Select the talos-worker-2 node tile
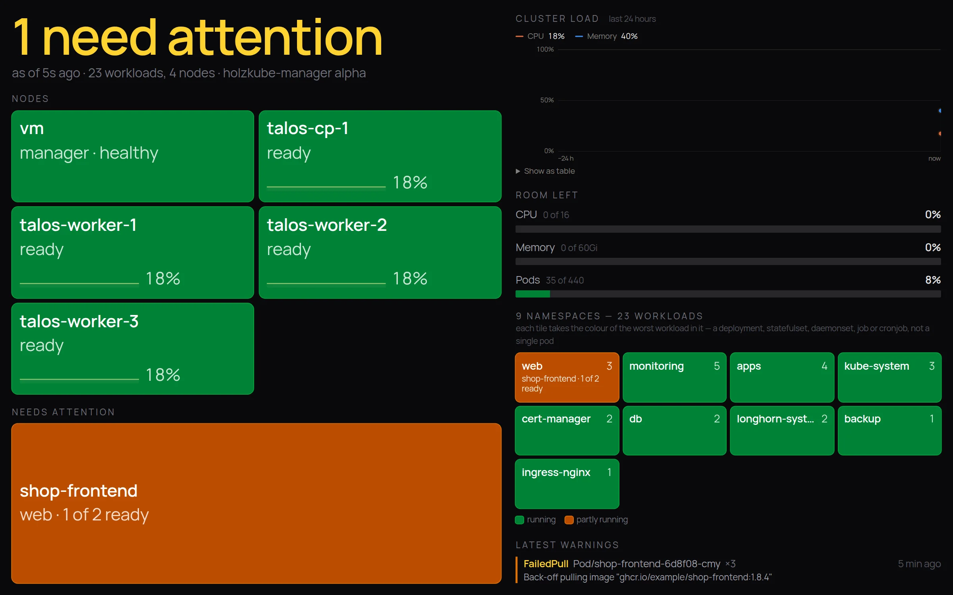 pyautogui.click(x=380, y=252)
